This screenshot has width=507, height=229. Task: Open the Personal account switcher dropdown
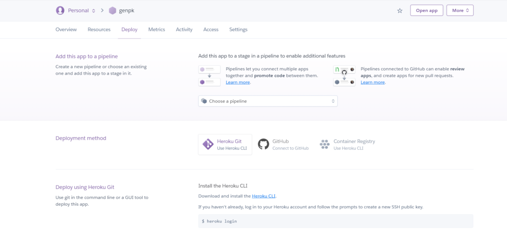click(x=82, y=10)
